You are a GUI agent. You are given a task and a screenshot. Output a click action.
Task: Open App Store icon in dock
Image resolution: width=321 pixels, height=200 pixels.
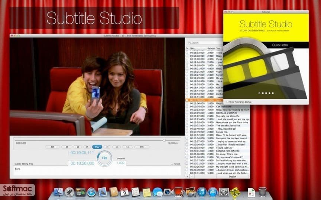pos(213,192)
